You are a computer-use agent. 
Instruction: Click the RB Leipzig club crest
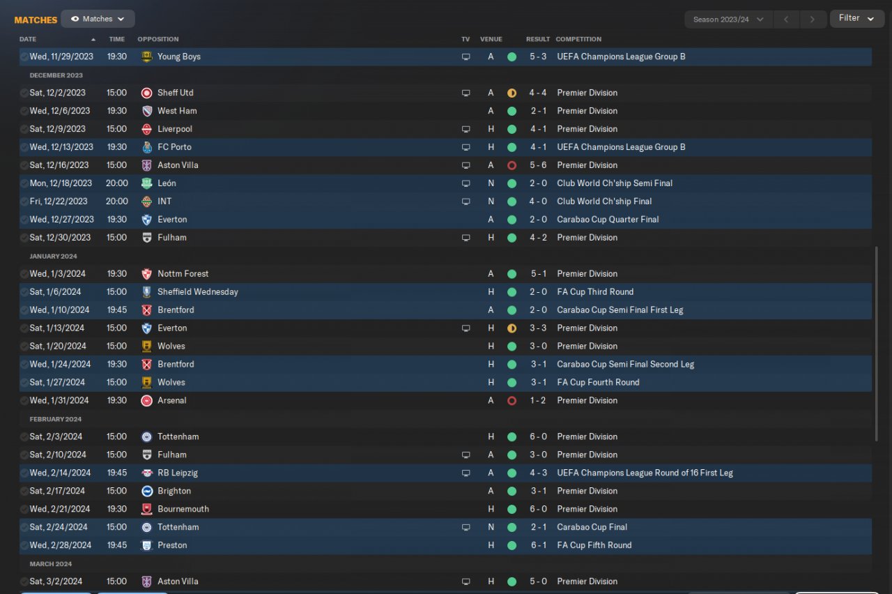[x=146, y=473]
